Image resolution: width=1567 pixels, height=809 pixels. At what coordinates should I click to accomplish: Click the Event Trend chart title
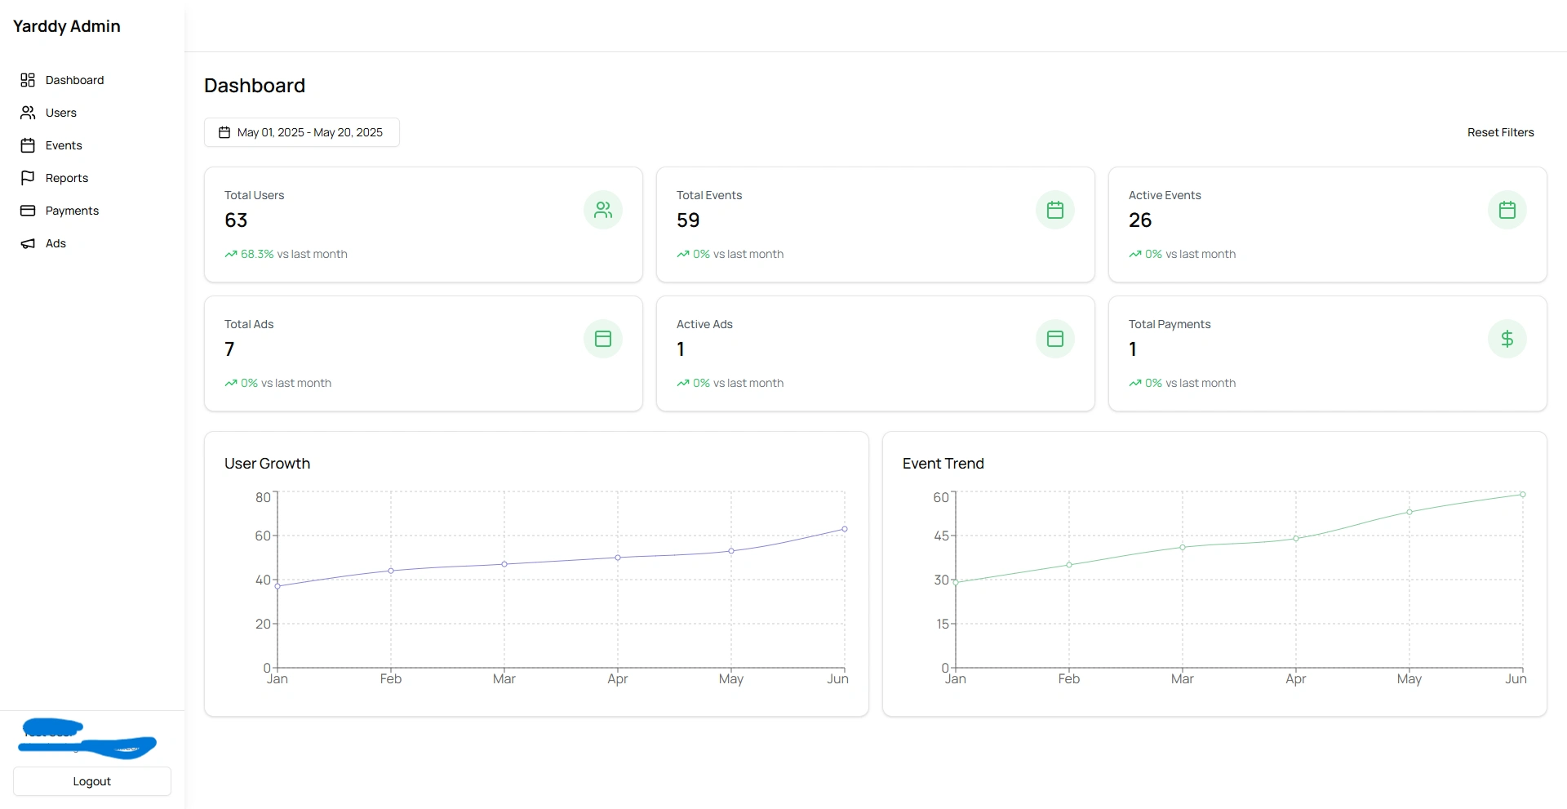943,464
